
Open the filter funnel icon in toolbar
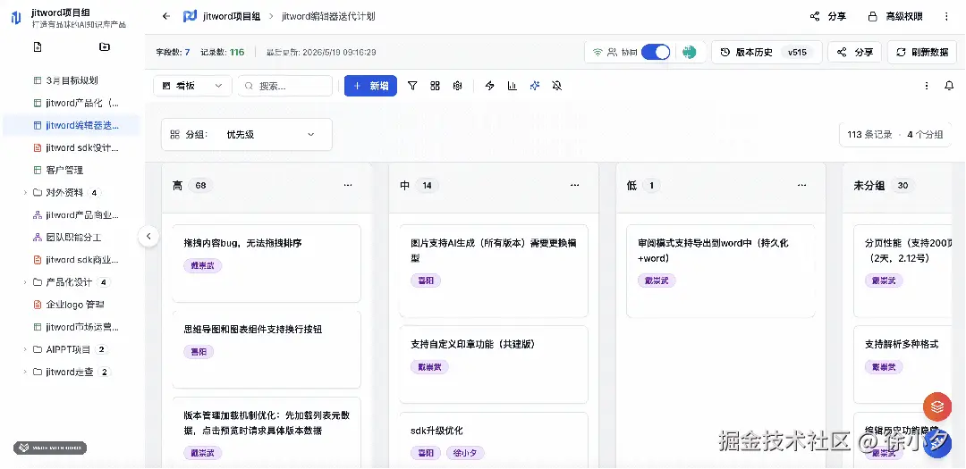coord(412,86)
